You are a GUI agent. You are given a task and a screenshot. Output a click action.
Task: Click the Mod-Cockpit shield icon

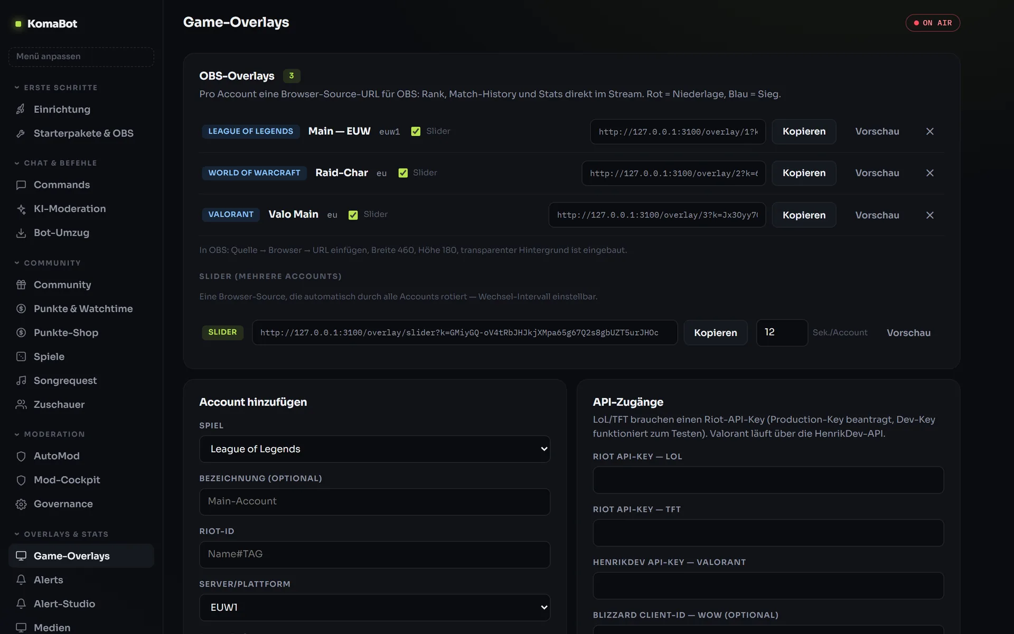pos(21,480)
